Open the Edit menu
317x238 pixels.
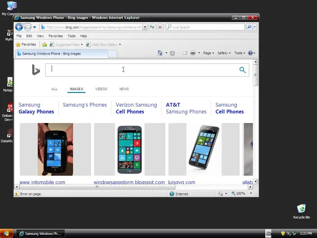click(x=29, y=36)
